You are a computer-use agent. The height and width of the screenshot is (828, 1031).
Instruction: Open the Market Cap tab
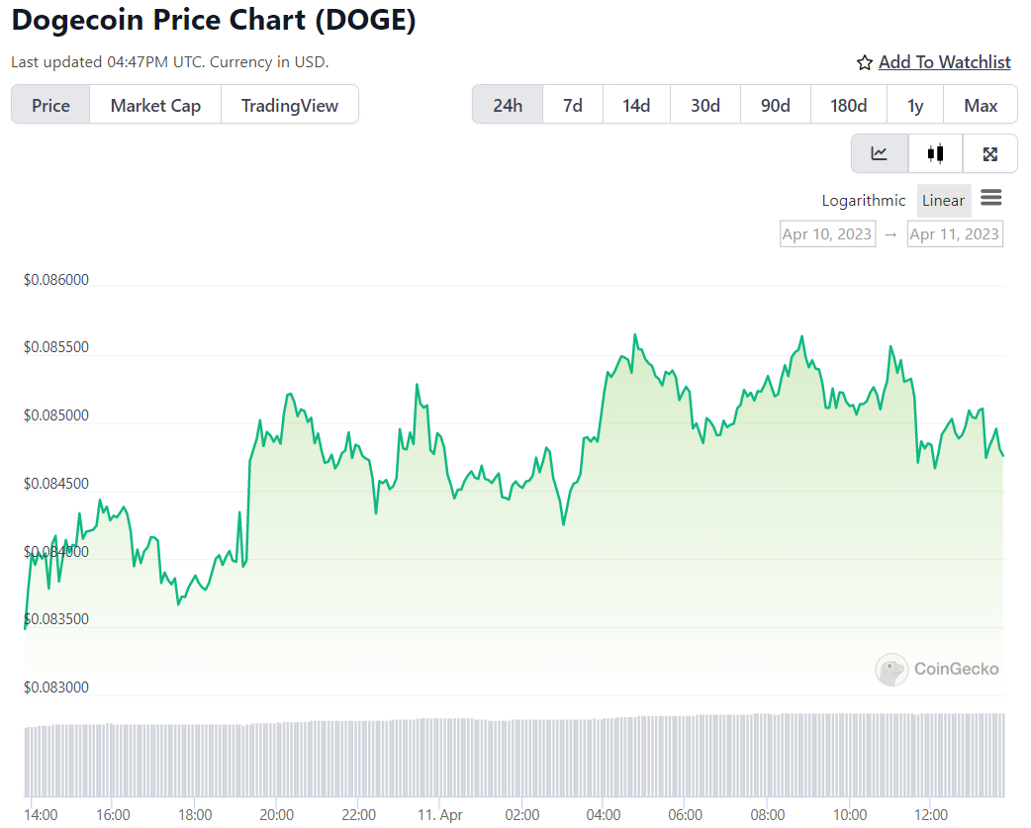pyautogui.click(x=155, y=105)
